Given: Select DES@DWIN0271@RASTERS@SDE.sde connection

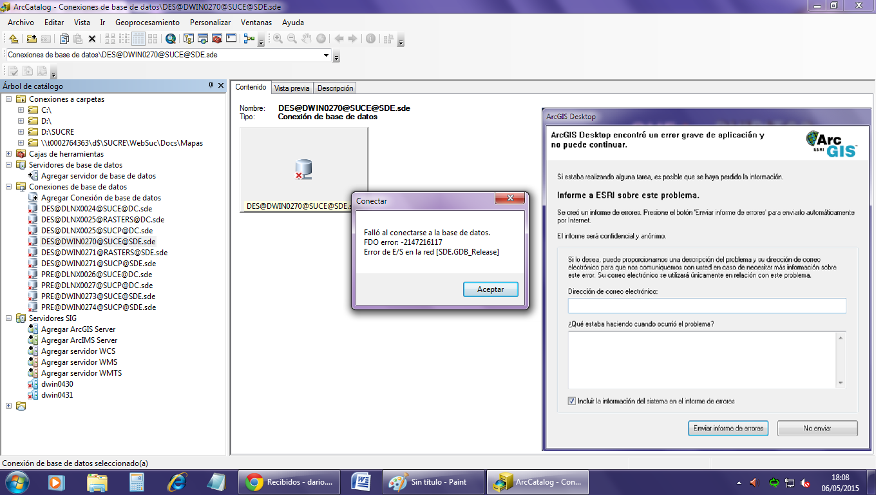Looking at the screenshot, I should (x=104, y=253).
